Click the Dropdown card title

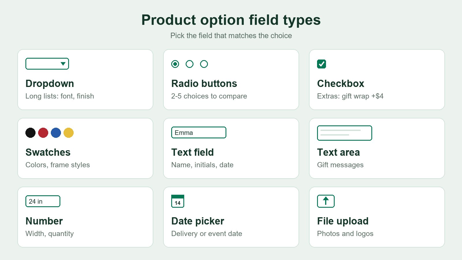[x=50, y=83]
